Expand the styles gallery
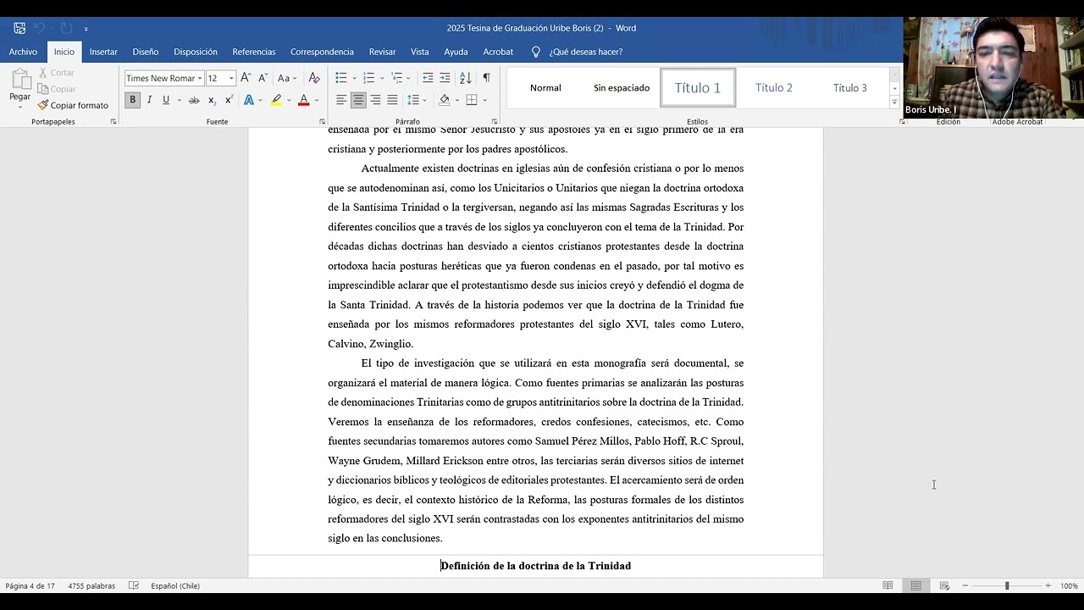 coord(894,103)
